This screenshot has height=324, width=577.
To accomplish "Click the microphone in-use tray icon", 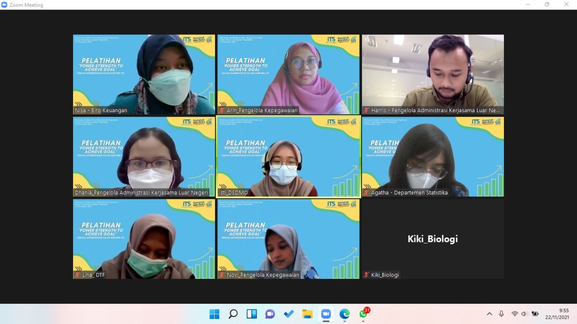I will [501, 314].
